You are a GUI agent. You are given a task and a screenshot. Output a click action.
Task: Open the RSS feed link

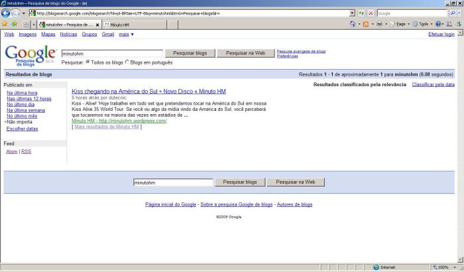pyautogui.click(x=26, y=151)
